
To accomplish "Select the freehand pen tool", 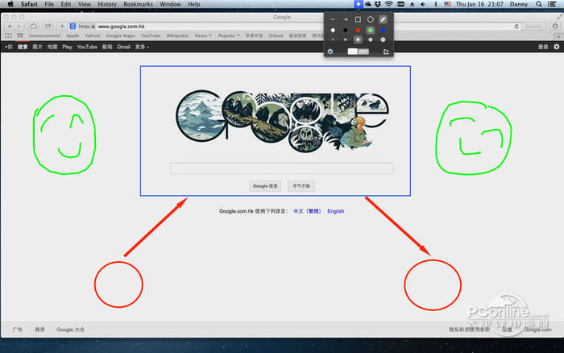I will click(x=383, y=19).
